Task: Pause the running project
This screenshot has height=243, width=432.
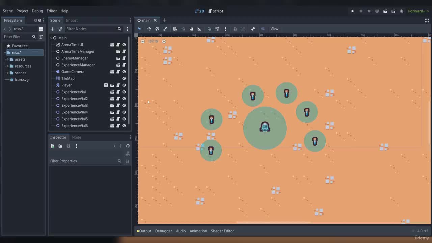Action: click(361, 11)
